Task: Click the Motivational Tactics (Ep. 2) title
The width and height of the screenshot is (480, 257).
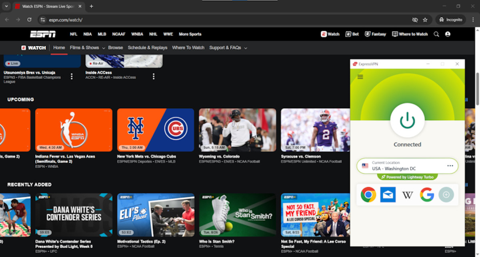Action: click(x=142, y=241)
